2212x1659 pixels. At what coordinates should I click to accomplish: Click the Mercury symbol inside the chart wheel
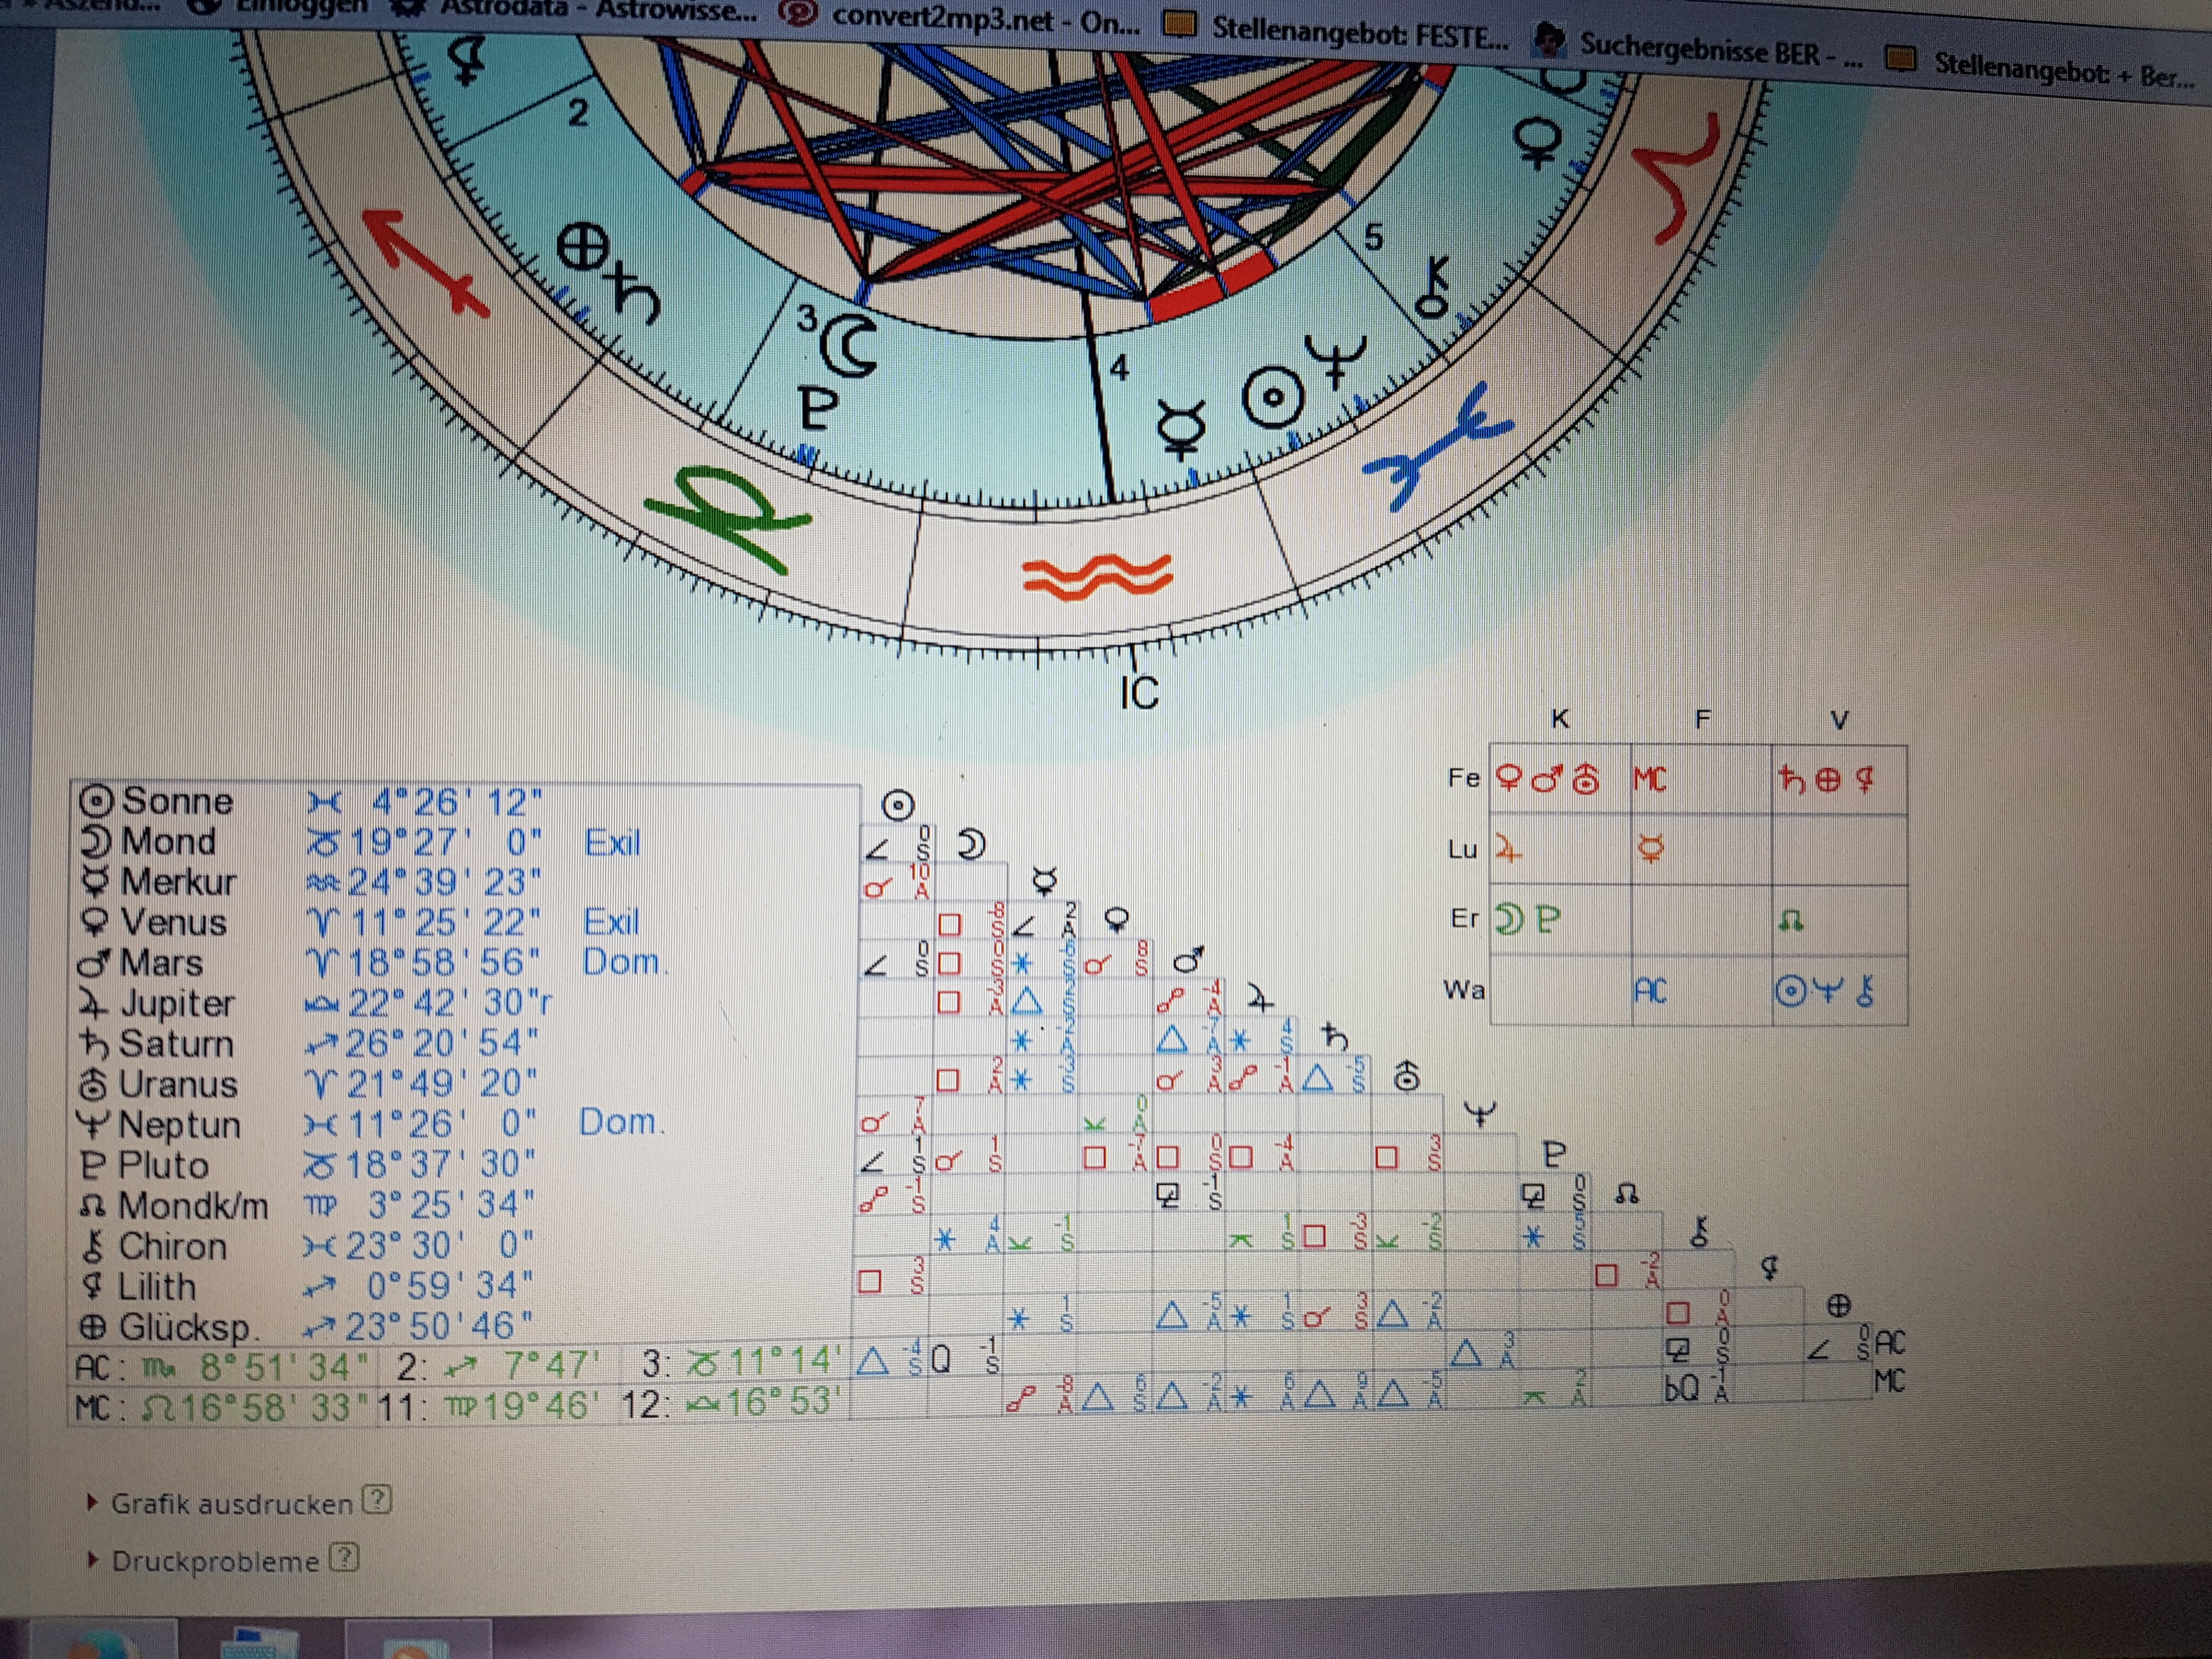[x=1183, y=430]
